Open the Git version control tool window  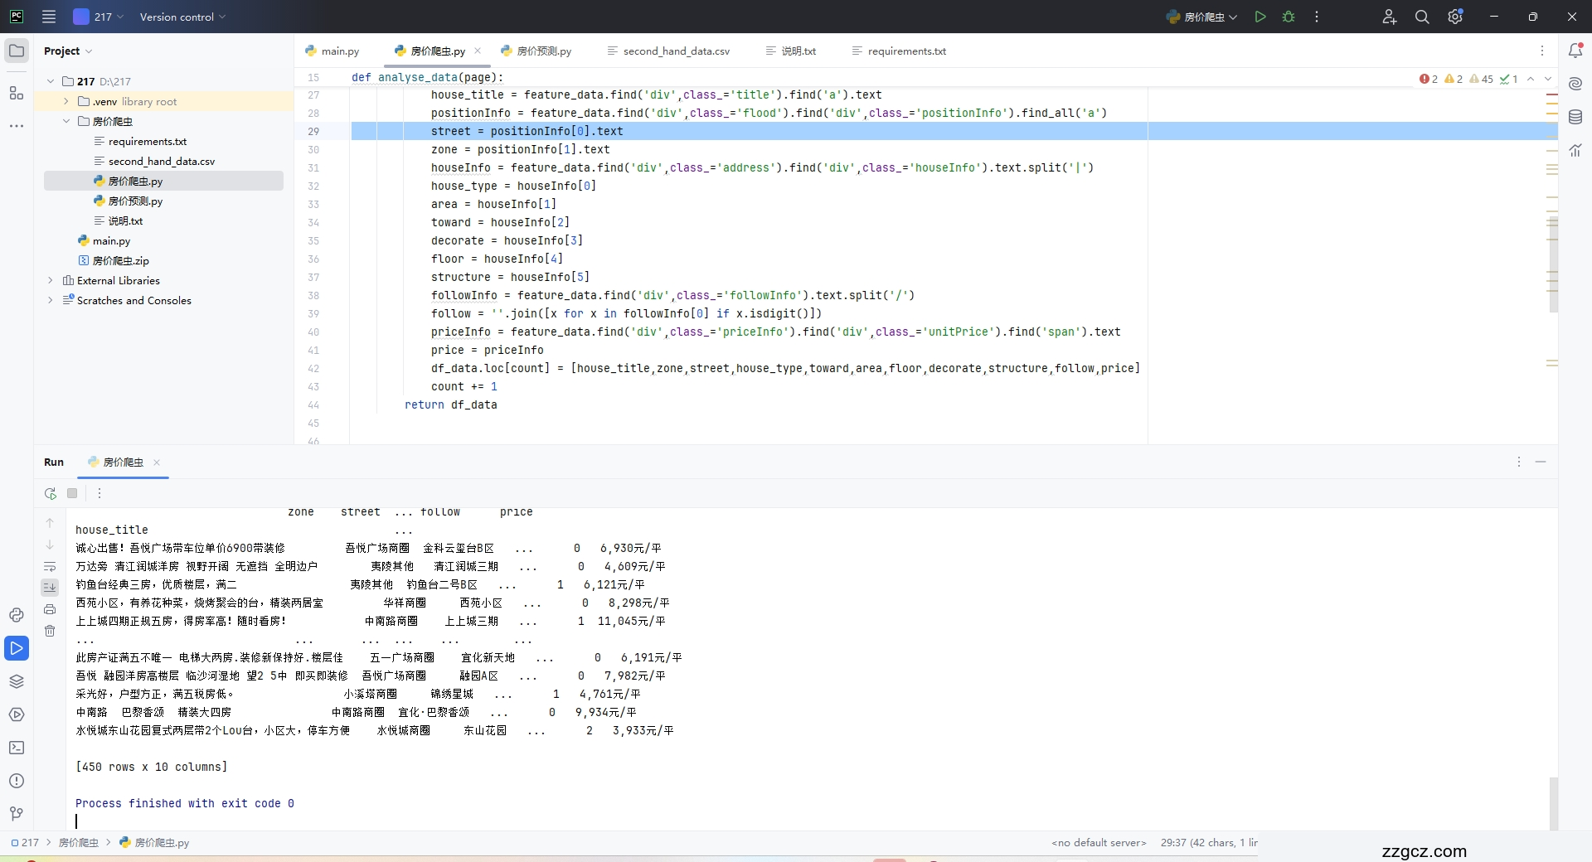(x=17, y=814)
